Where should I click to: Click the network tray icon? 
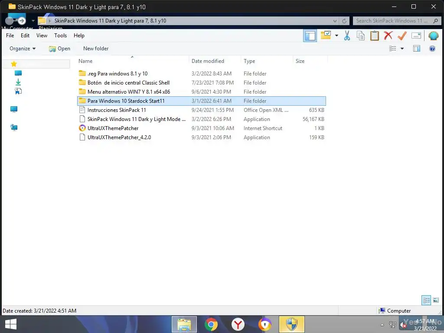tap(392, 325)
